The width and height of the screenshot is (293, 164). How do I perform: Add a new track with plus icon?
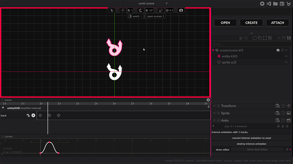pyautogui.click(x=208, y=107)
